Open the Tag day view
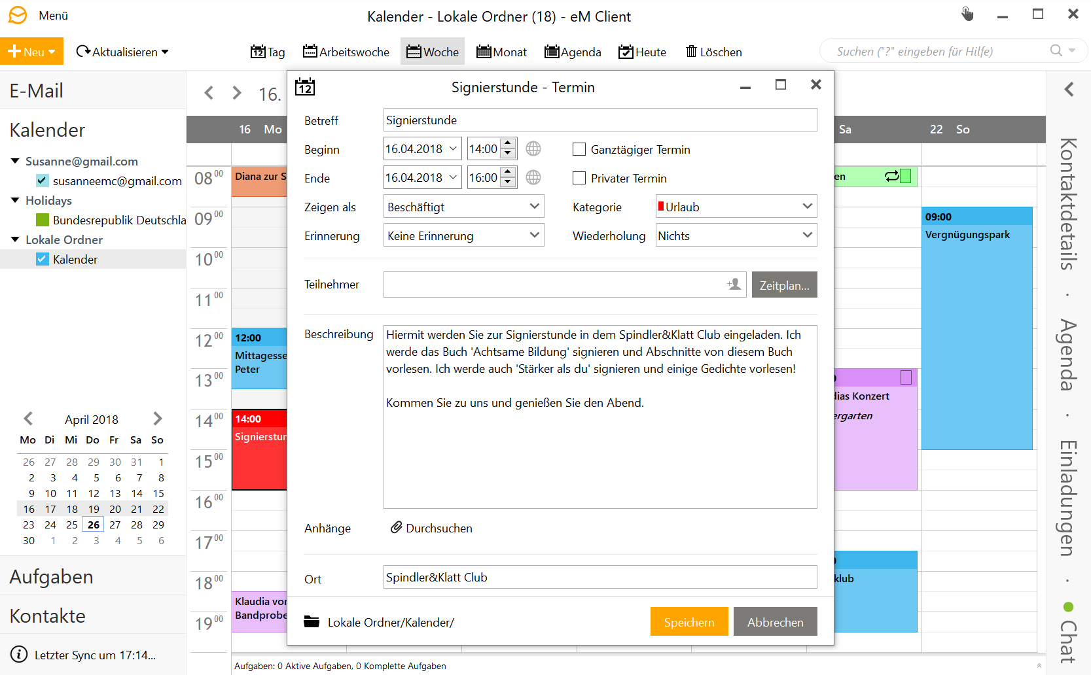The height and width of the screenshot is (675, 1091). (268, 52)
